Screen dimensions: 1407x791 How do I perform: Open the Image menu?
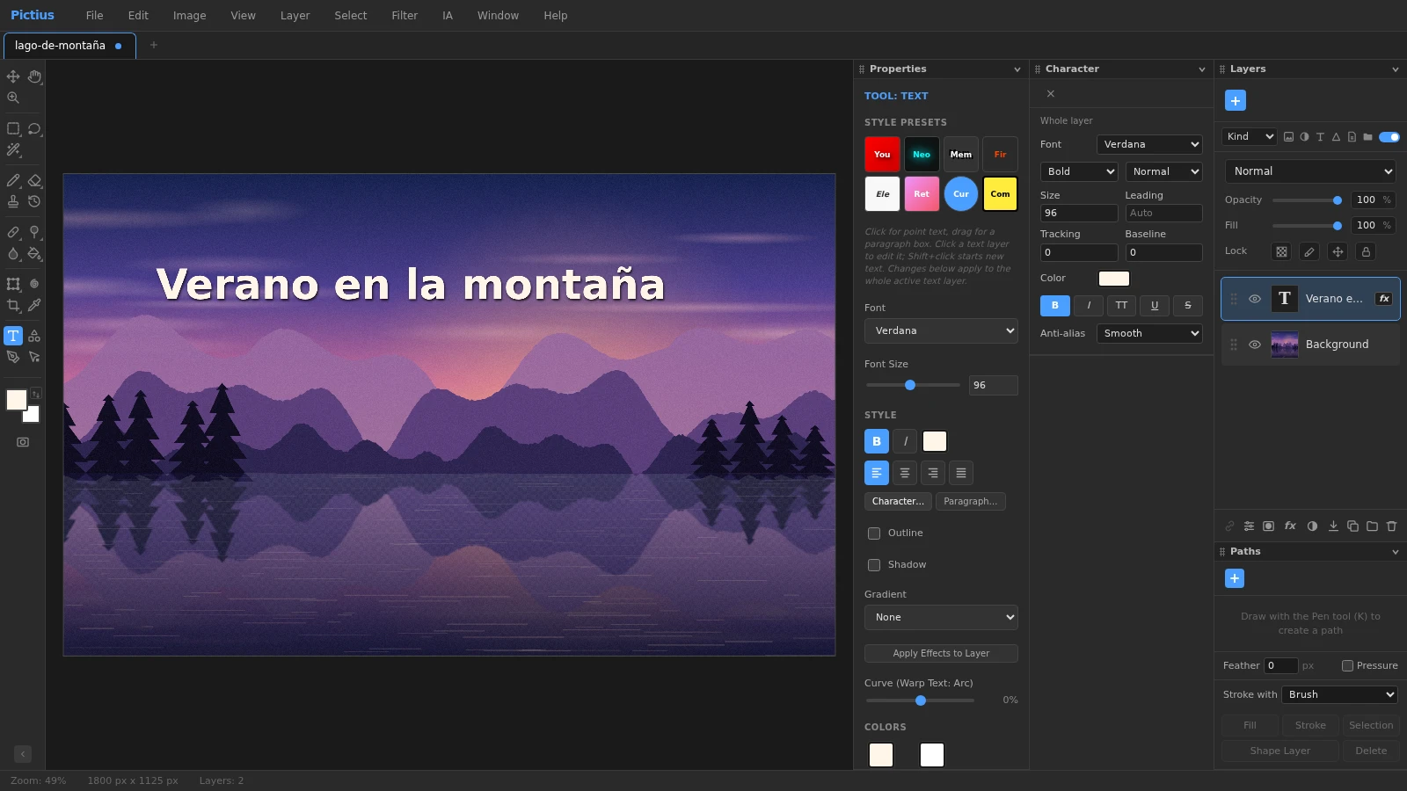tap(189, 16)
